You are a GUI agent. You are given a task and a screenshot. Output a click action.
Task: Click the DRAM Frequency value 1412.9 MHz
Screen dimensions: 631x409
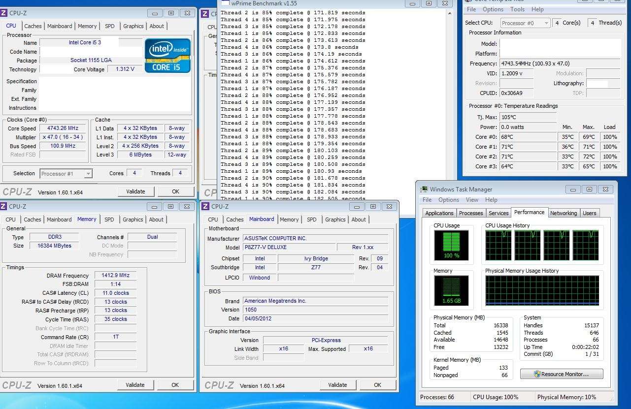point(115,276)
